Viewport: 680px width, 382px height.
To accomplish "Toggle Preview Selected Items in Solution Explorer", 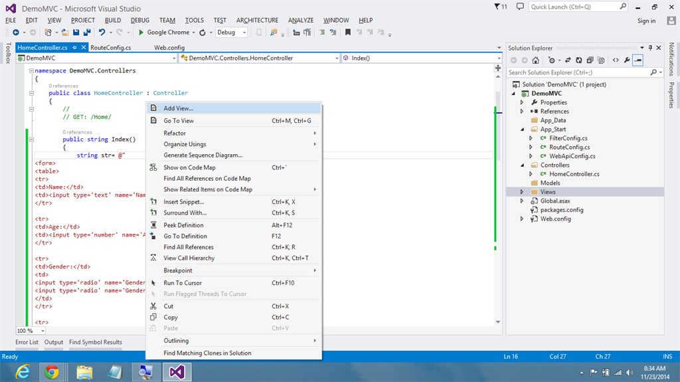I will (x=638, y=60).
